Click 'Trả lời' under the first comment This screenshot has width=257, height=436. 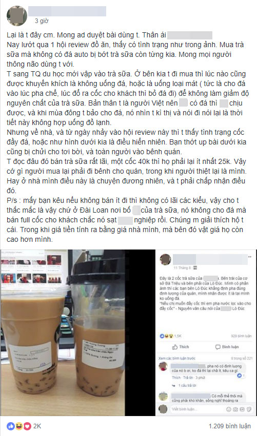point(187,378)
